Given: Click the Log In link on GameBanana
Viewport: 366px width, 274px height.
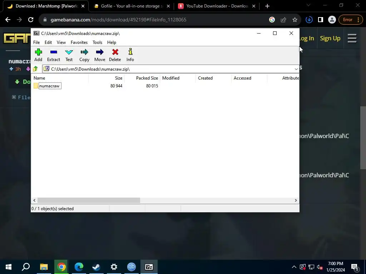Looking at the screenshot, I should click(306, 38).
